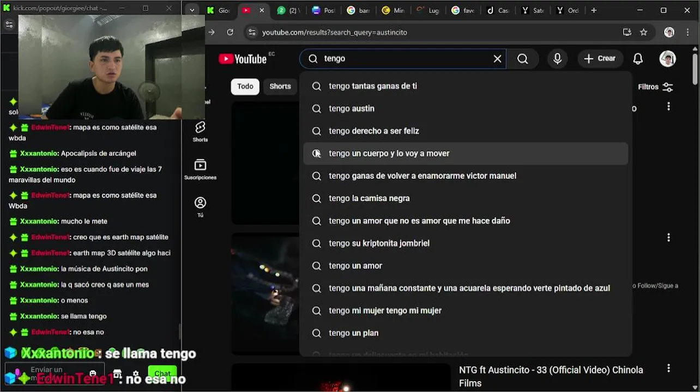Open 'NTG ft Austincito - 33' video title

(551, 376)
